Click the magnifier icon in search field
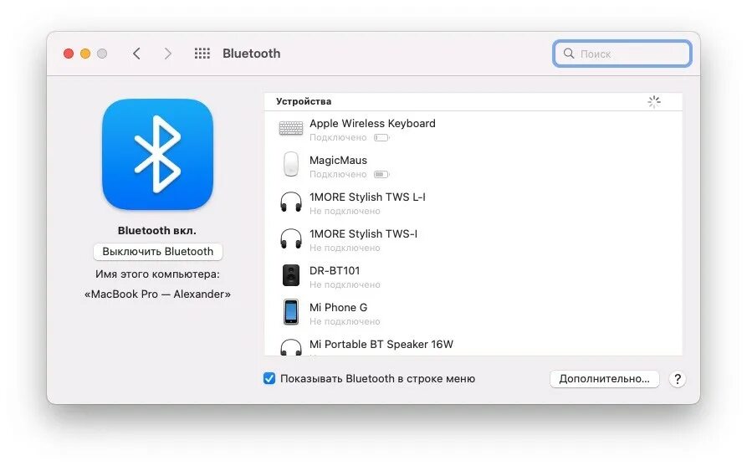The width and height of the screenshot is (747, 466). [x=569, y=54]
